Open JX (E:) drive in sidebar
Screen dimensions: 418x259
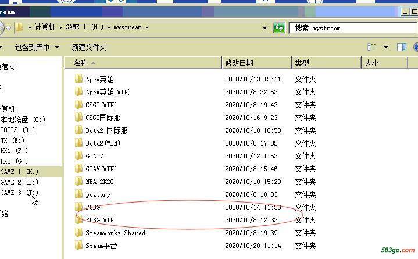(x=12, y=140)
